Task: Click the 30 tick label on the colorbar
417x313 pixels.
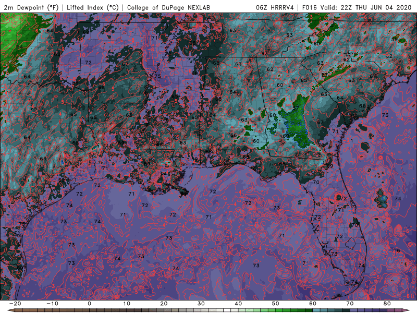Action: (201, 304)
